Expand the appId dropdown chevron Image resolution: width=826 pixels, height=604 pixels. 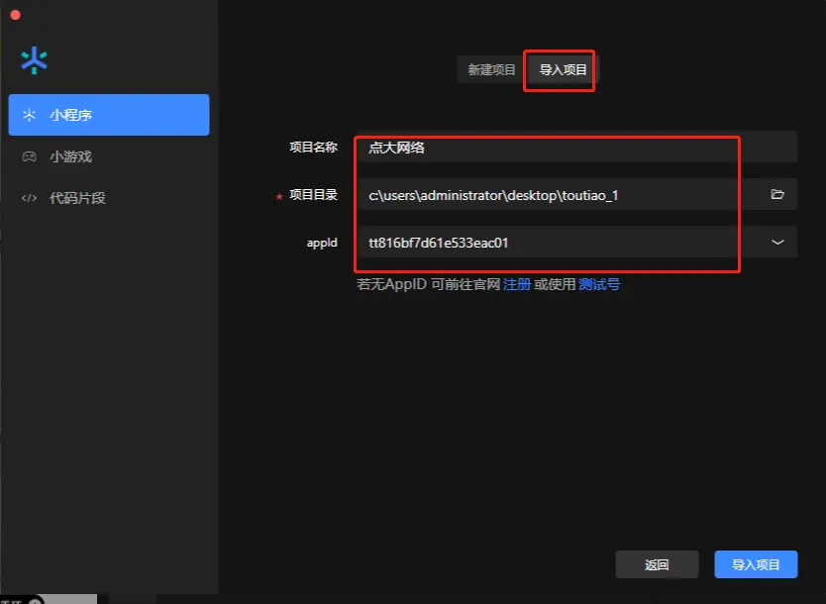(777, 243)
